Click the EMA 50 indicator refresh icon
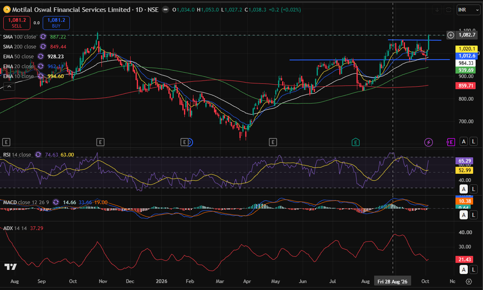 pos(41,56)
